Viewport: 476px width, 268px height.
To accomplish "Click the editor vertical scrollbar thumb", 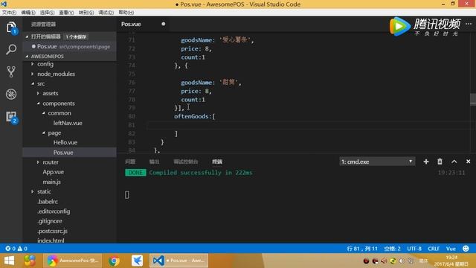I will tap(473, 99).
